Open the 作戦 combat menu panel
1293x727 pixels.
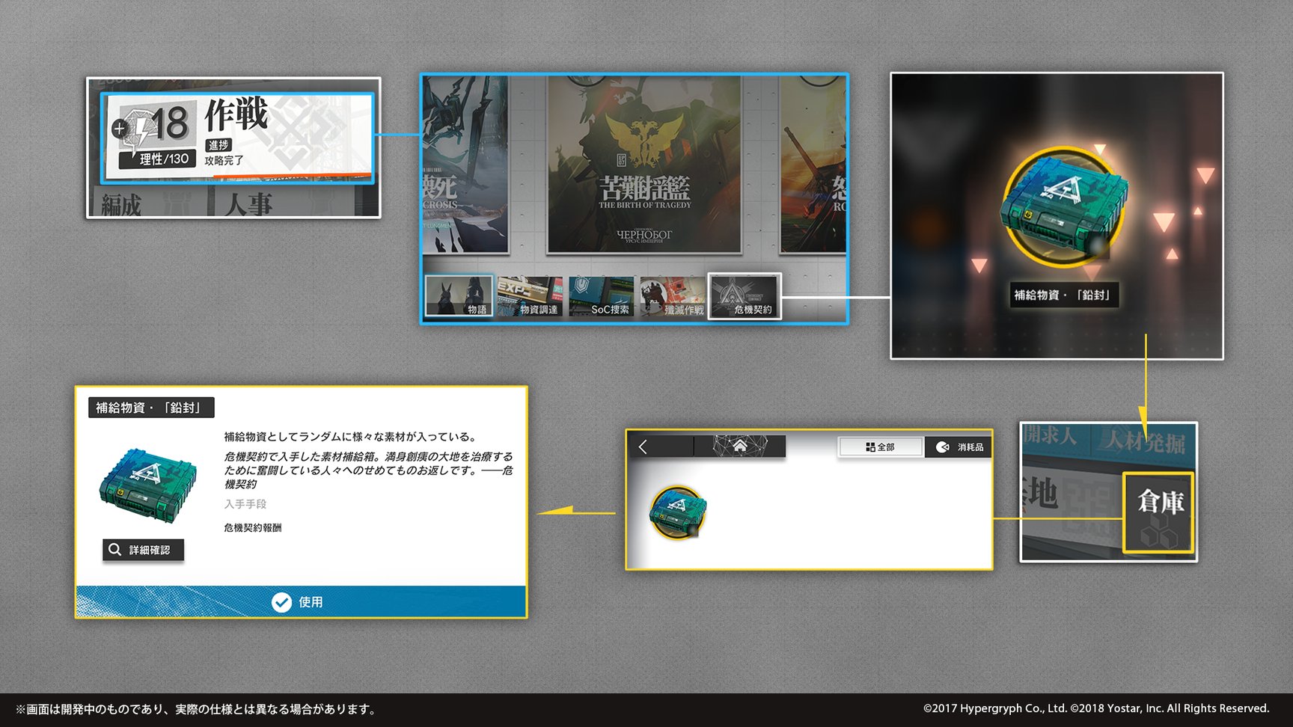[237, 138]
